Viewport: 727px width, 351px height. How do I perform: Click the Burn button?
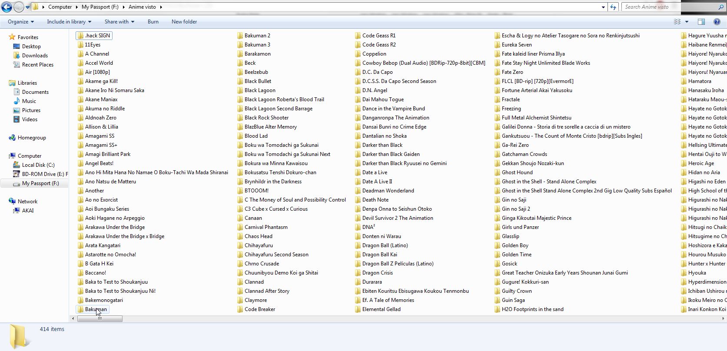point(153,22)
